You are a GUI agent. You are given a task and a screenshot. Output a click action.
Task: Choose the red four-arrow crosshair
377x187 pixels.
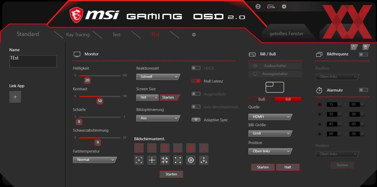165,148
